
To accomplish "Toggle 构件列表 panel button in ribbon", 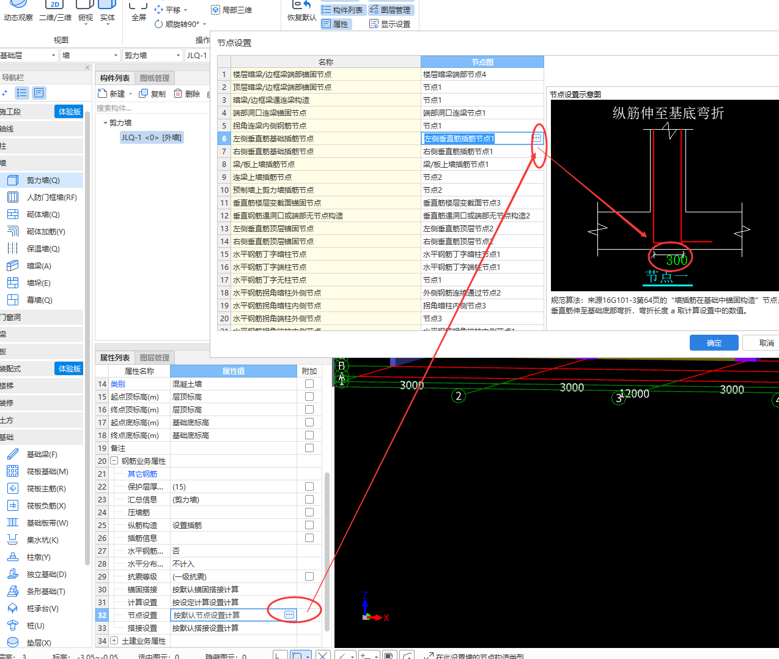I will coord(342,10).
